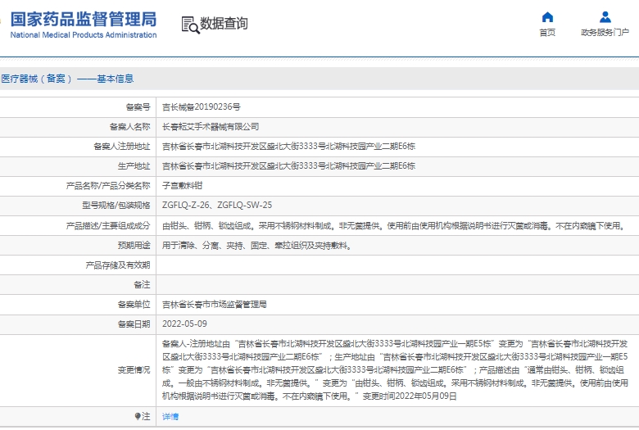The height and width of the screenshot is (430, 639).
Task: Click the 医疗器械（备案）基本信息 header
Action: pyautogui.click(x=67, y=79)
